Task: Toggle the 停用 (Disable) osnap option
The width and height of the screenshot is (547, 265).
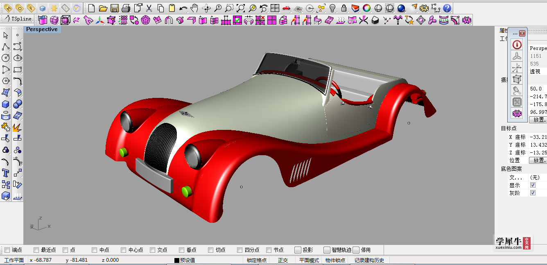Action: 356,250
